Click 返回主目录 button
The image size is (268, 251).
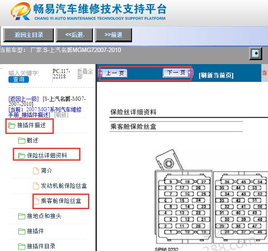[28, 35]
